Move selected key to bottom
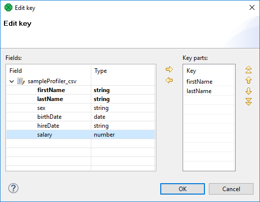Image resolution: width=260 pixels, height=202 pixels. 249,102
